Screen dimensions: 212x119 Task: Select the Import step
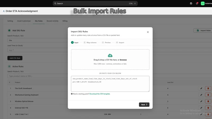[120, 43]
